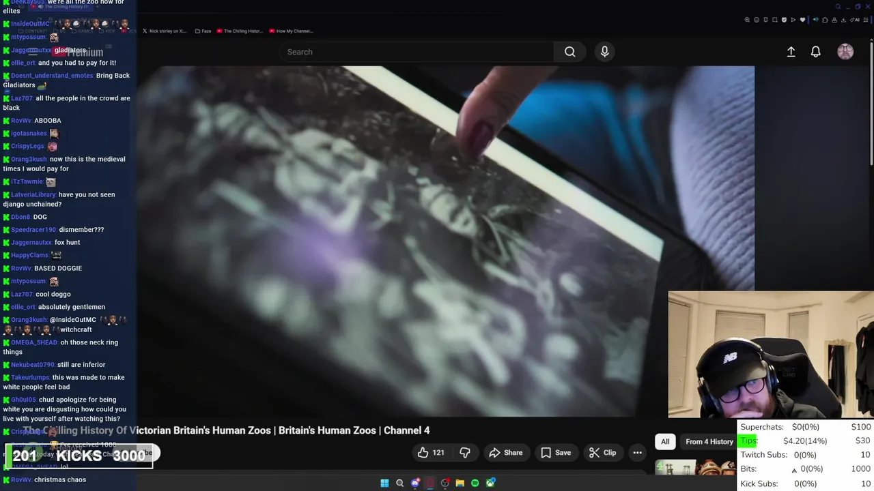Open browser profile icon in toolbar

[x=834, y=20]
